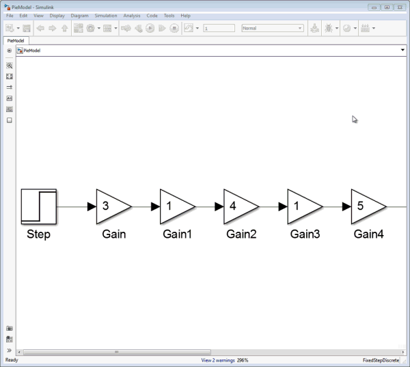Screen dimensions: 410x367
Task: Click the Hide/Show Model Browser icon
Action: [10, 51]
